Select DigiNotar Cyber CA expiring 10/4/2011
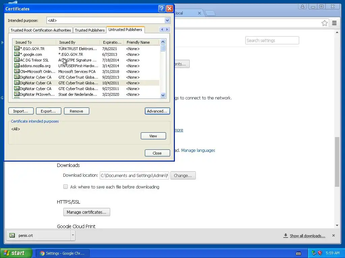This screenshot has width=345, height=258. tap(86, 83)
